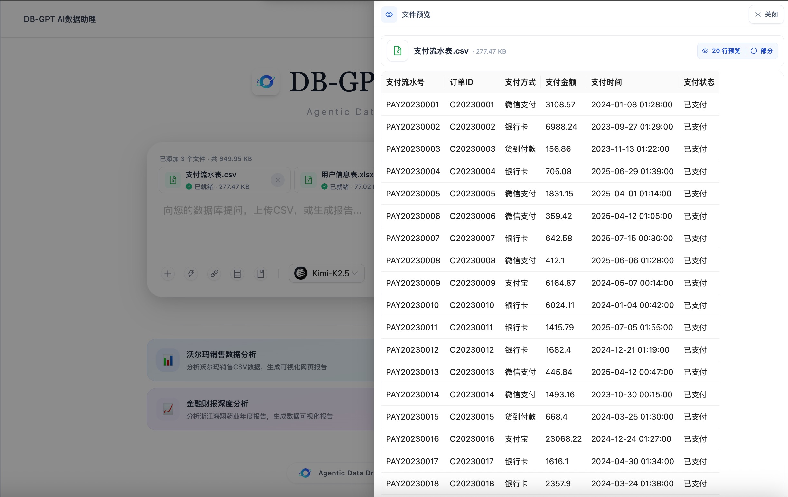Click the 20 行预览 badge
Screen dimensions: 788x497
click(x=721, y=51)
